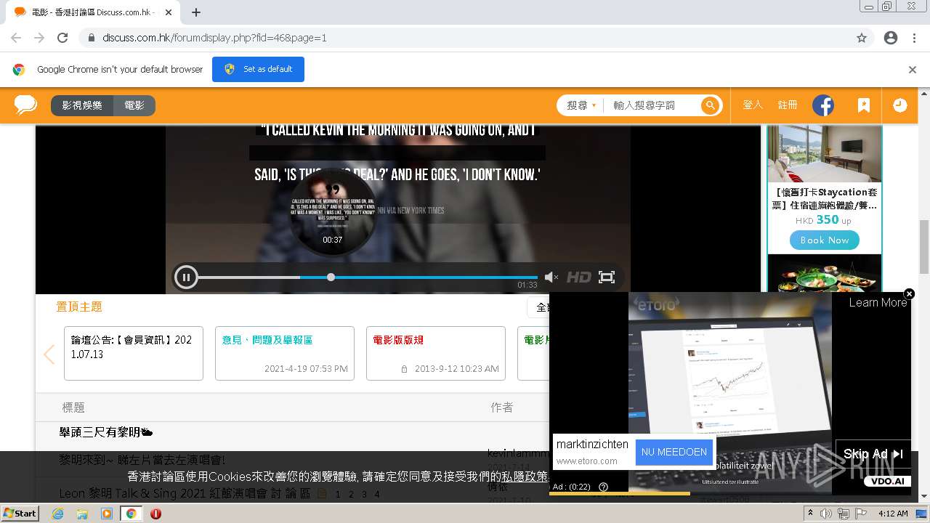Image resolution: width=930 pixels, height=523 pixels.
Task: Toggle HD quality on the video
Action: 579,277
